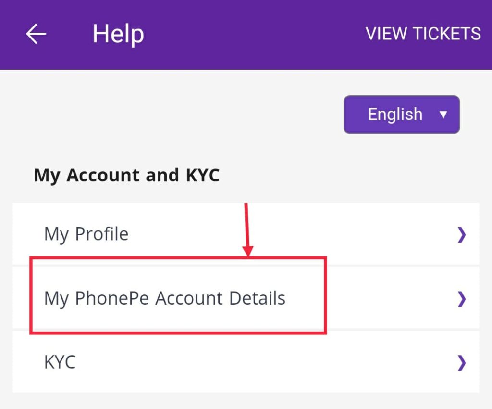Click the My Account and KYC heading
492x409 pixels.
[x=126, y=176]
